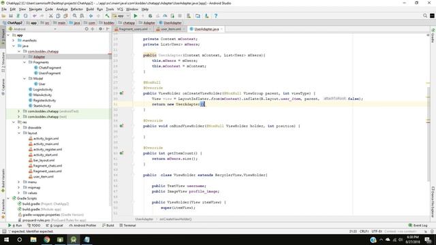Open the Project tool window side tab
Viewport: 436px width, 245px height.
click(x=3, y=37)
